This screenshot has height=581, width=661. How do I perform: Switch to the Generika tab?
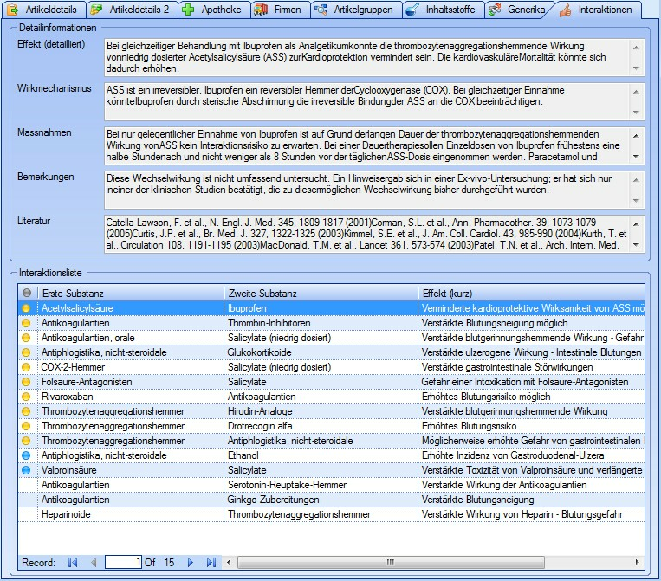(x=516, y=10)
